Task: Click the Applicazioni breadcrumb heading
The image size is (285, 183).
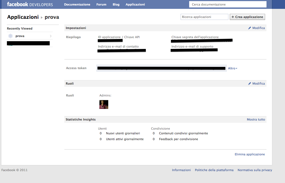Action: 23,17
